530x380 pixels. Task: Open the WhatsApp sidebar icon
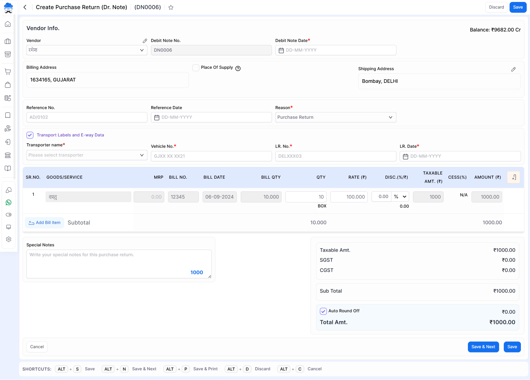(9, 202)
